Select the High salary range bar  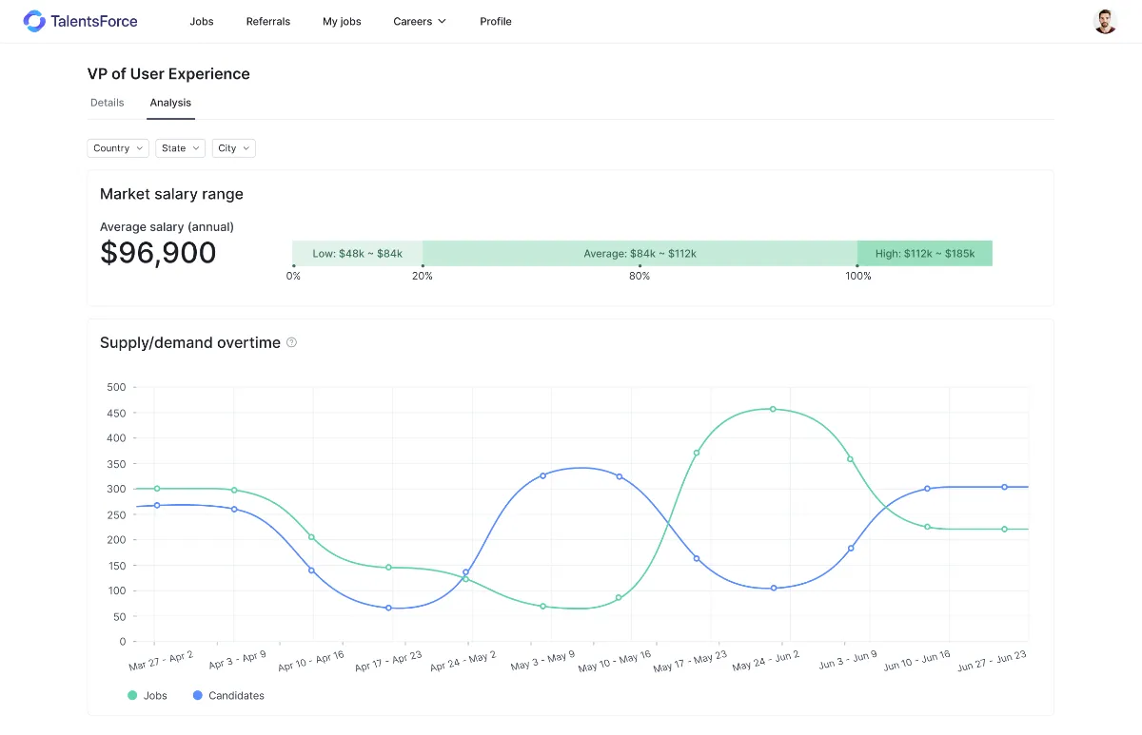[925, 254]
